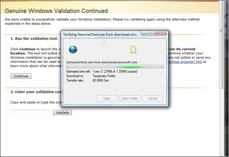Maximize the Verifying GenuineCheck.exe dialog
229x157 pixels.
(151, 33)
